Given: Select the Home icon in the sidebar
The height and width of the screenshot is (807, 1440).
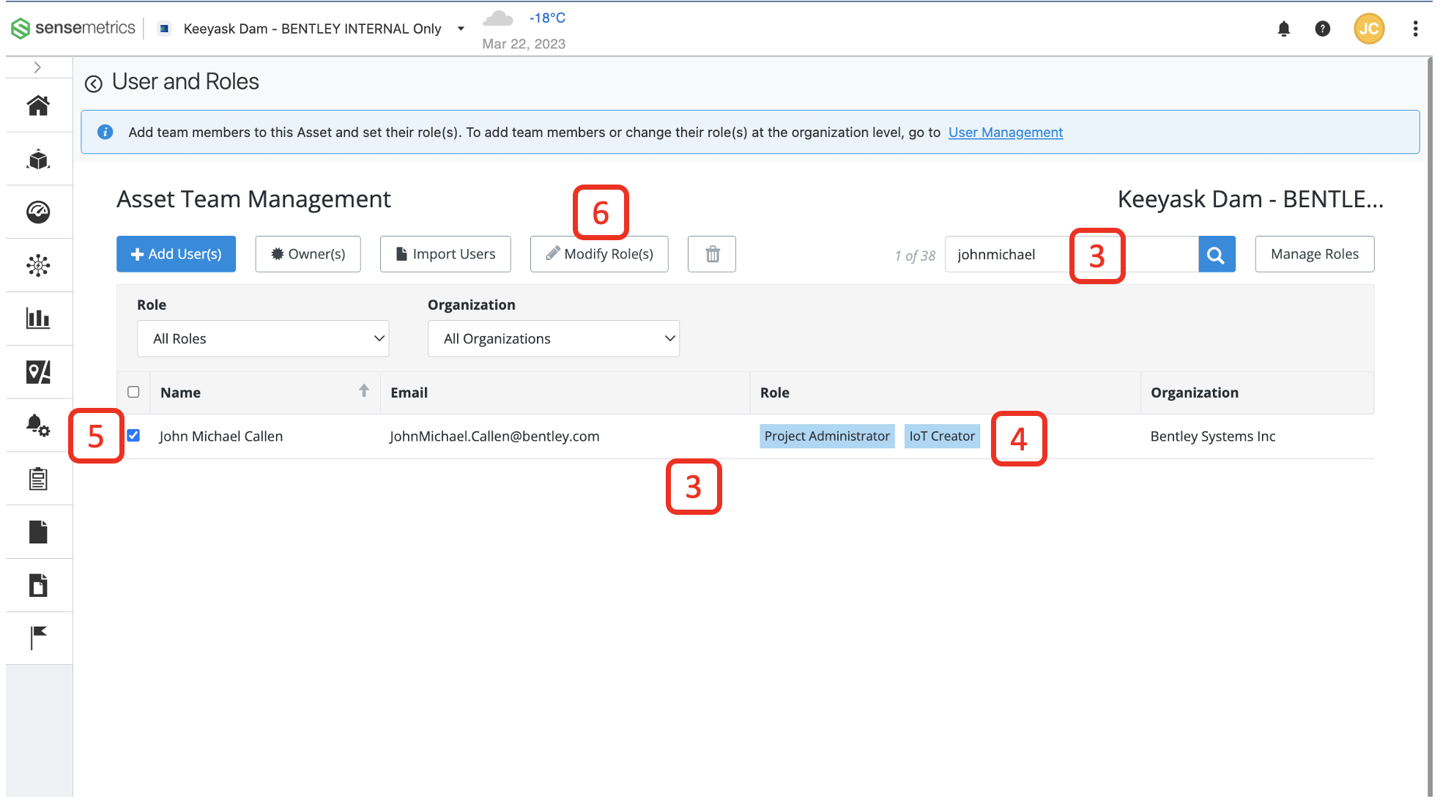Looking at the screenshot, I should pyautogui.click(x=37, y=105).
